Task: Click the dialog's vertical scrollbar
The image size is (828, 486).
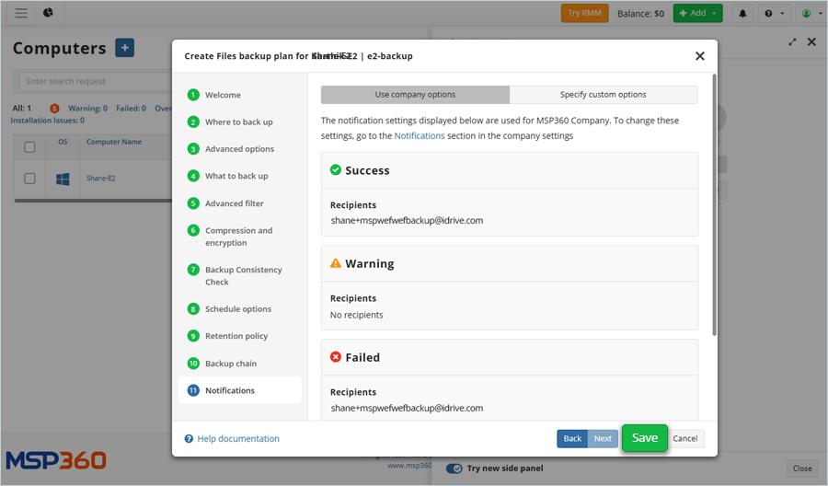Action: pos(714,212)
